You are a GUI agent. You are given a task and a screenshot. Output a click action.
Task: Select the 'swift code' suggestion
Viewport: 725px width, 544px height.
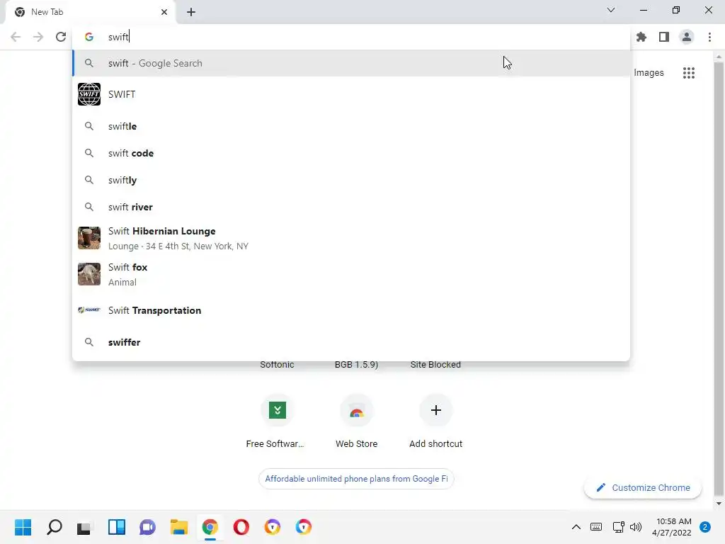pos(351,153)
